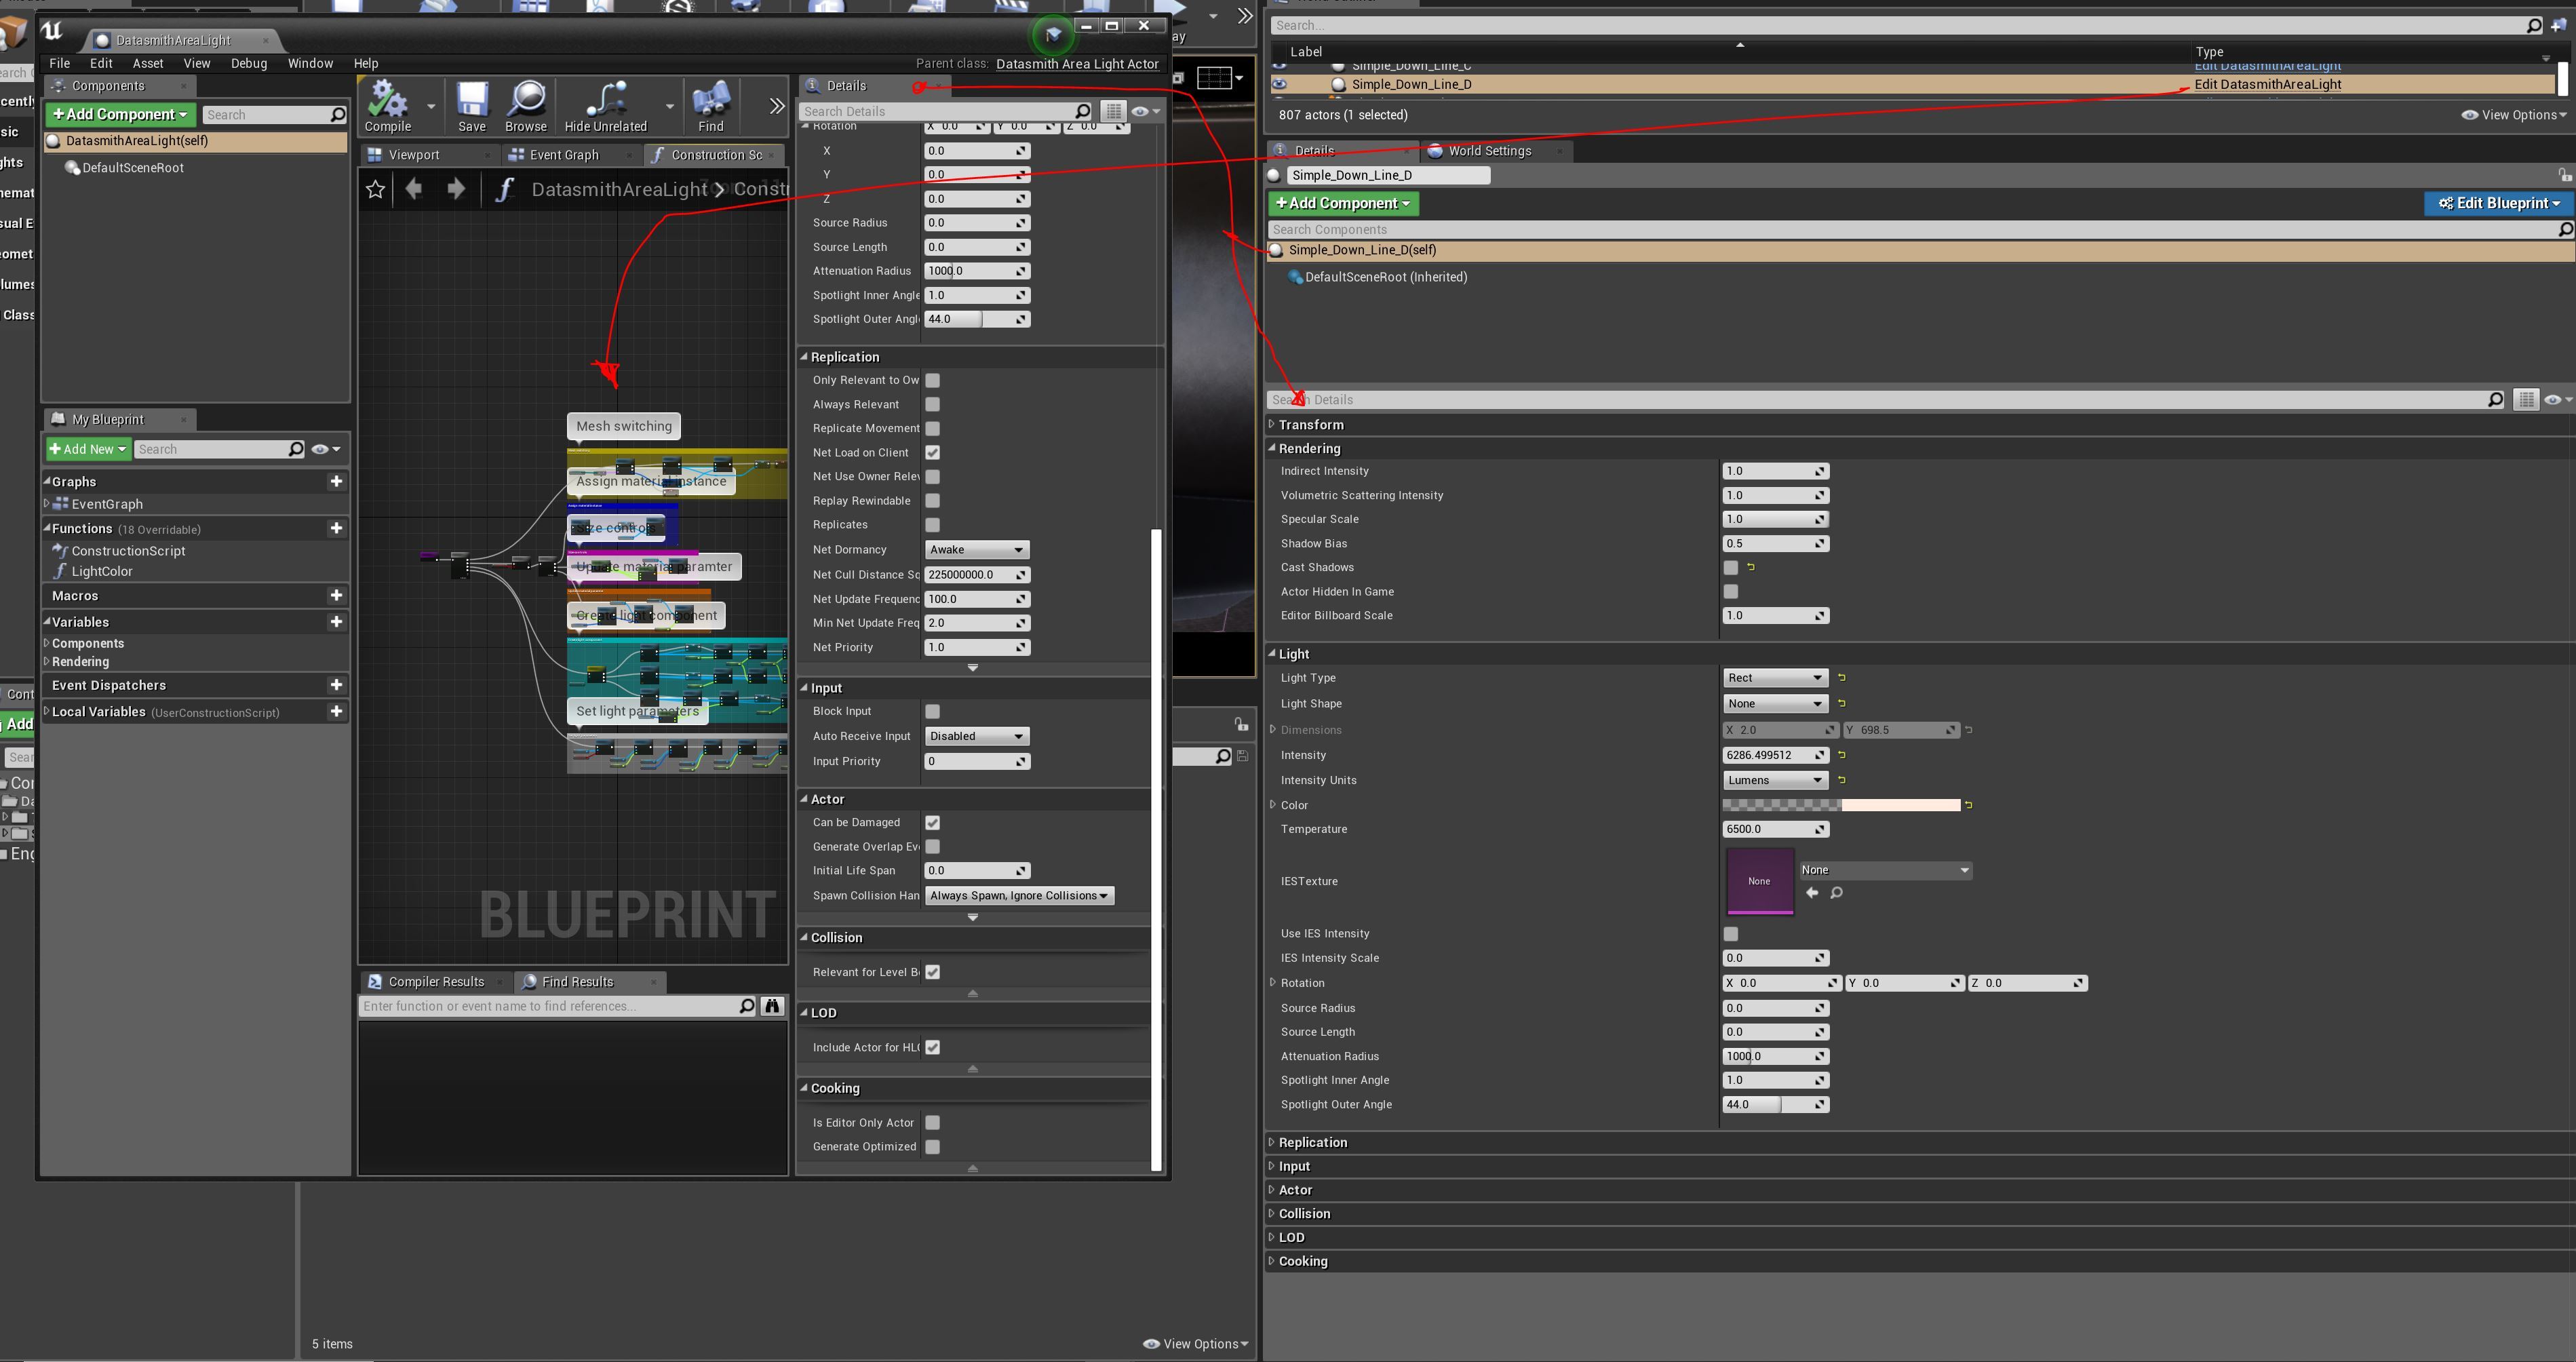Use selected asset arrow for IESTexture
The width and height of the screenshot is (2576, 1362).
coord(1812,893)
